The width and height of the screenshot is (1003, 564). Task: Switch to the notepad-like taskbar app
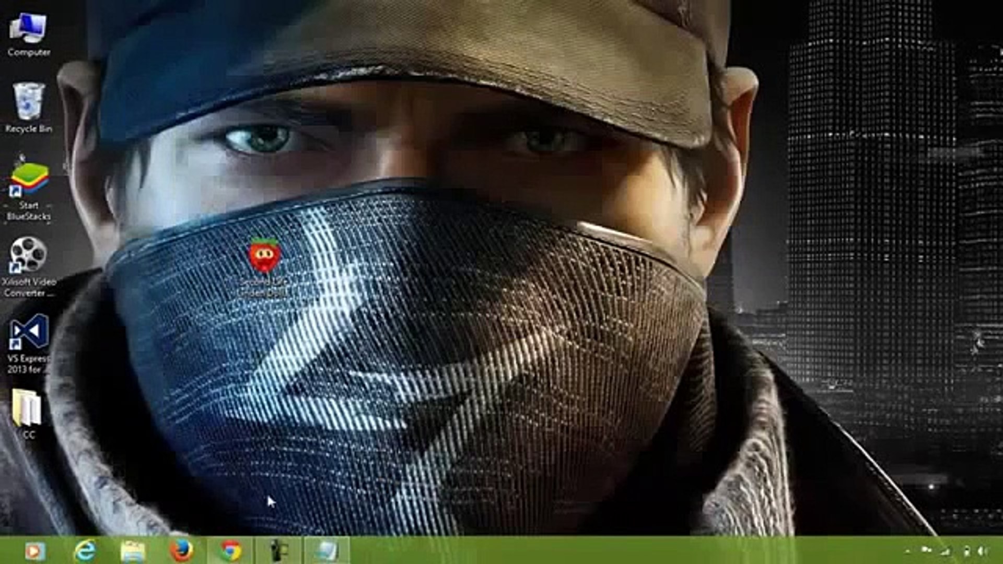click(326, 551)
